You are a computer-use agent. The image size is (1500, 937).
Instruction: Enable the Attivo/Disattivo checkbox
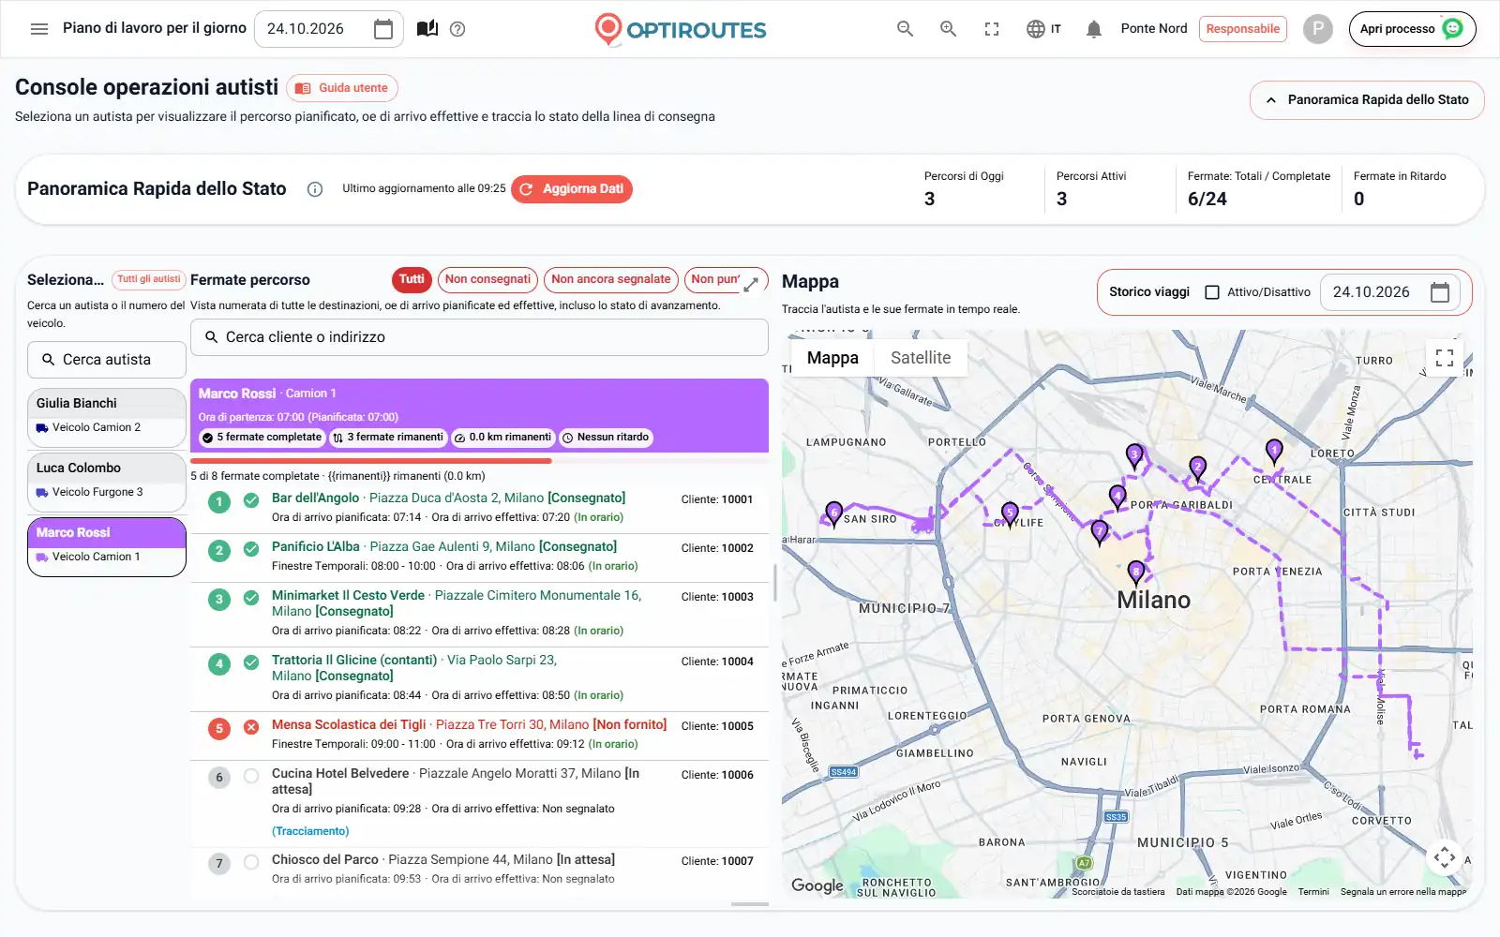point(1212,292)
